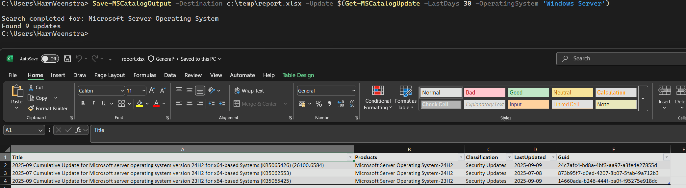Open Guid column filter dropdown
This screenshot has height=188, width=686.
pos(667,157)
